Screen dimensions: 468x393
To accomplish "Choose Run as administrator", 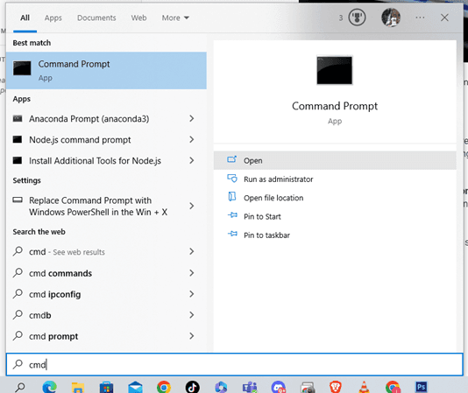I will pyautogui.click(x=335, y=179).
